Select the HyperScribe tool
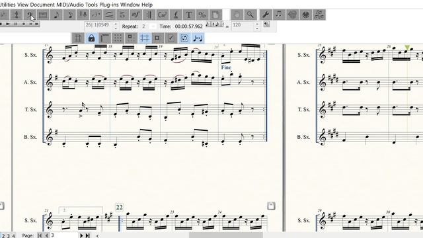Image resolution: width=423 pixels, height=238 pixels. pos(83,15)
